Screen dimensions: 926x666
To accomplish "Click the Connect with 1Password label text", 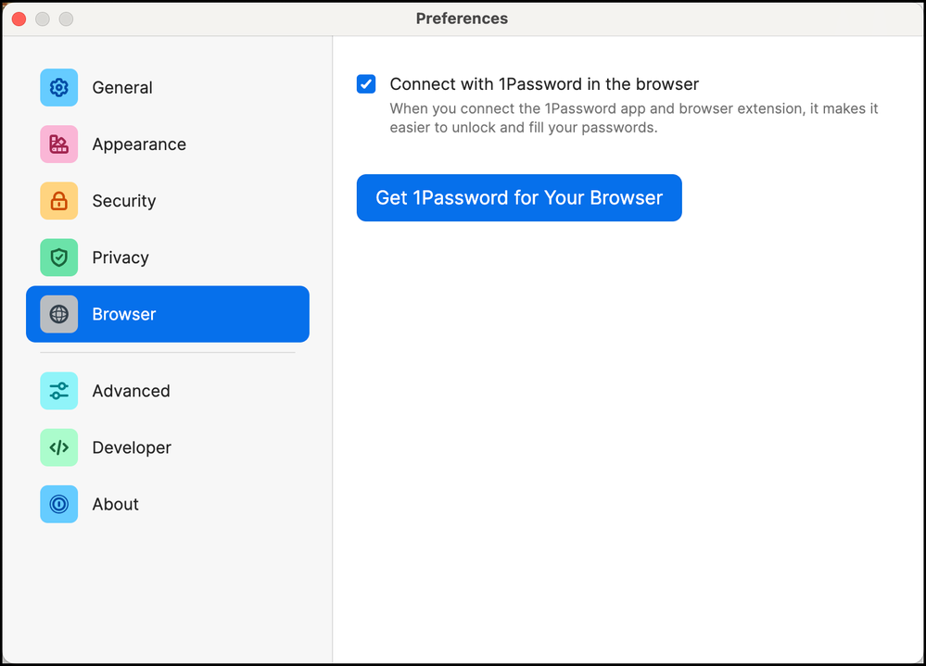I will point(544,84).
